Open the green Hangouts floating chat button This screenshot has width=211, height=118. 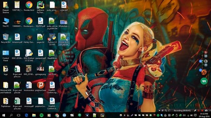pyautogui.click(x=204, y=81)
